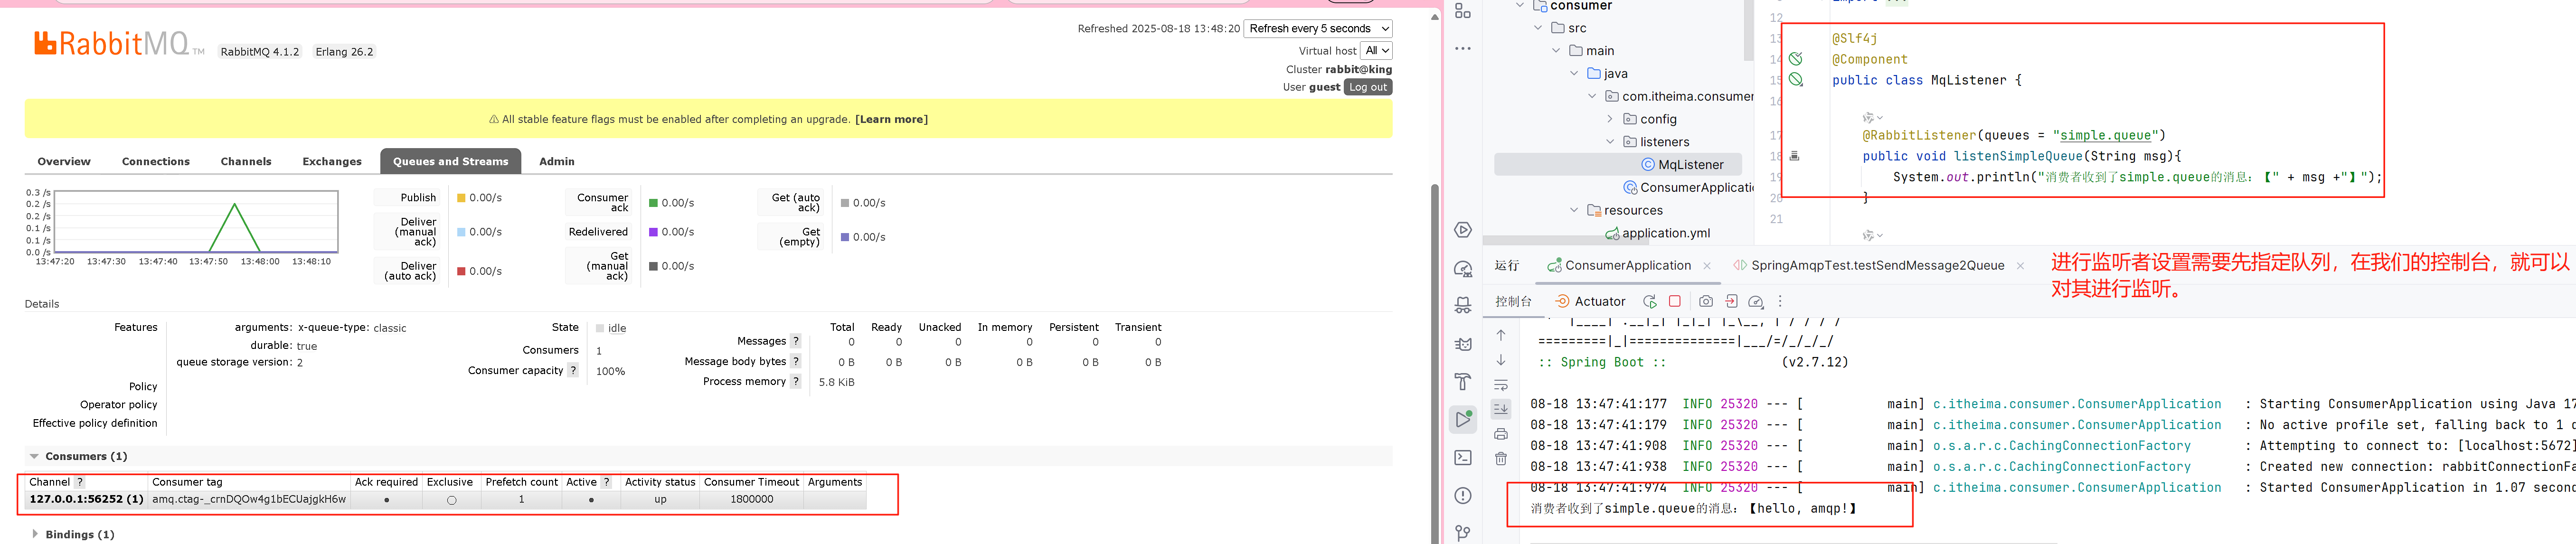Switch to the Overview tab

64,161
